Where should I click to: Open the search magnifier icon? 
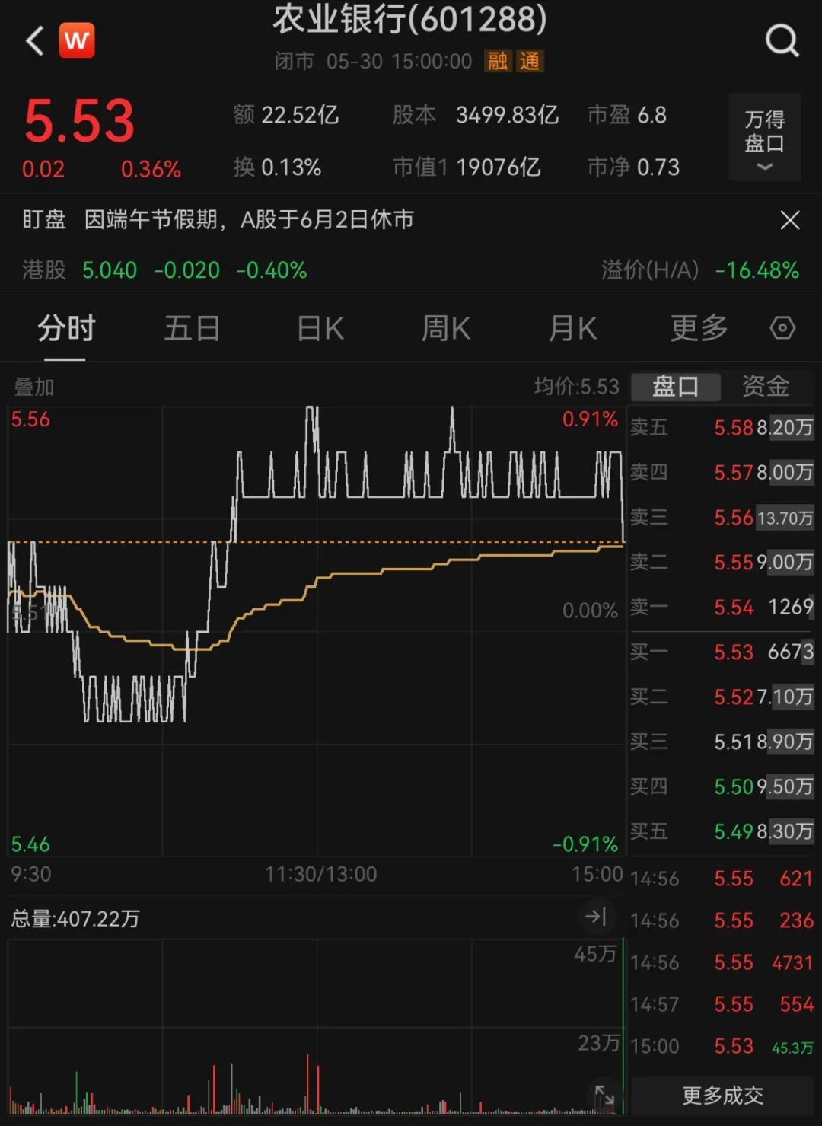(782, 40)
